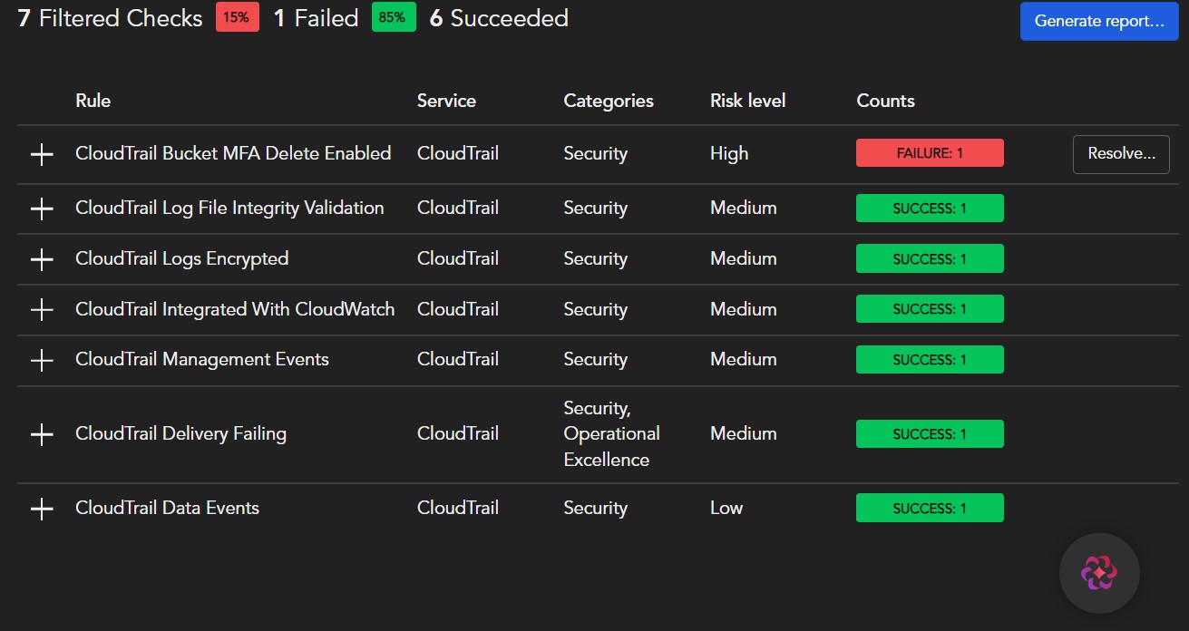Expand the CloudTrail Bucket MFA Delete Enabled check
The width and height of the screenshot is (1189, 631).
tap(42, 154)
